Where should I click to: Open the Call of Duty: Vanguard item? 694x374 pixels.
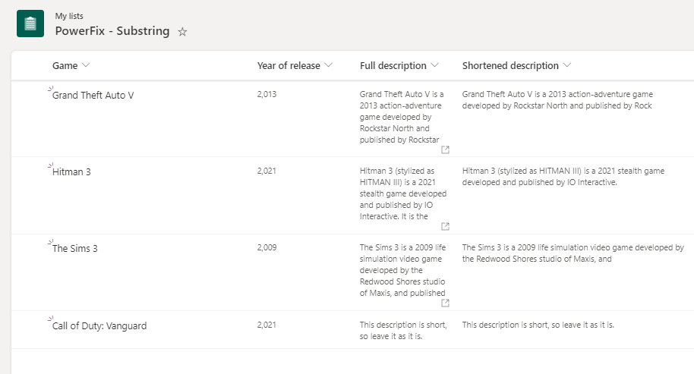point(99,325)
